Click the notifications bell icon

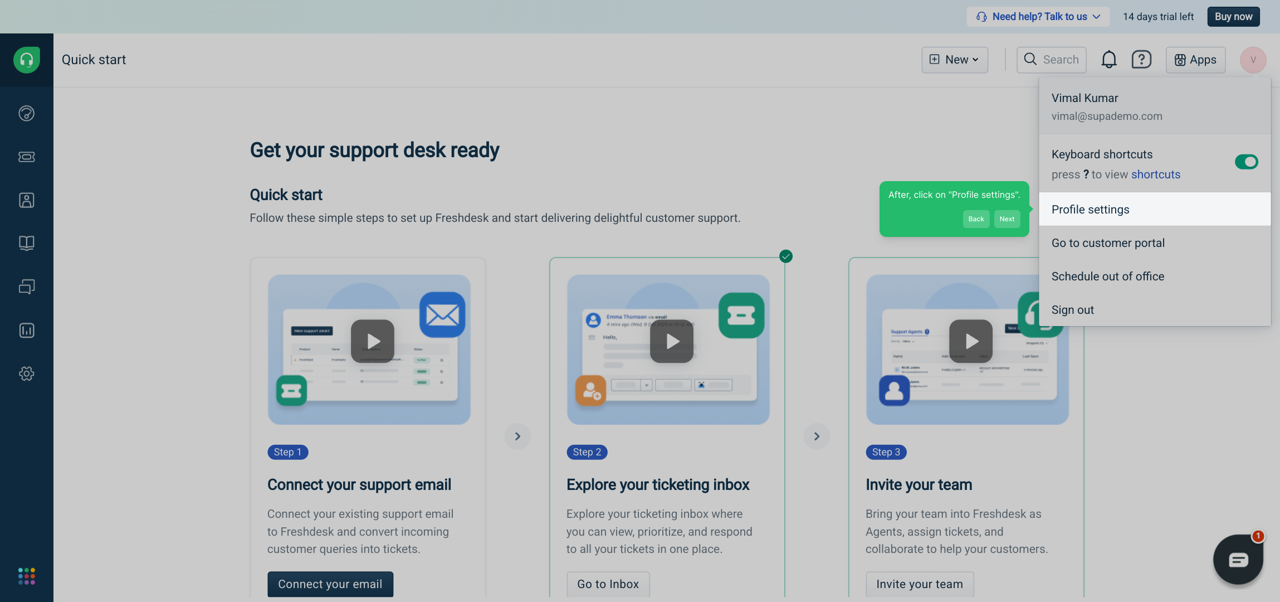[1108, 60]
